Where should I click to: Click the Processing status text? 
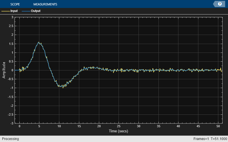pyautogui.click(x=11, y=139)
